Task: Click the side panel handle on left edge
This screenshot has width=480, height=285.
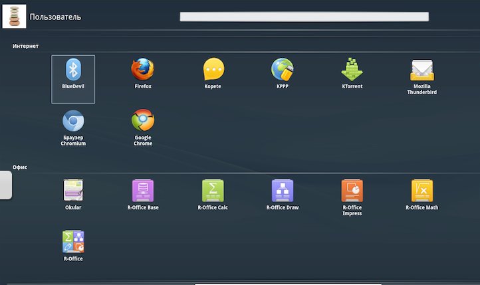Action: [x=6, y=185]
